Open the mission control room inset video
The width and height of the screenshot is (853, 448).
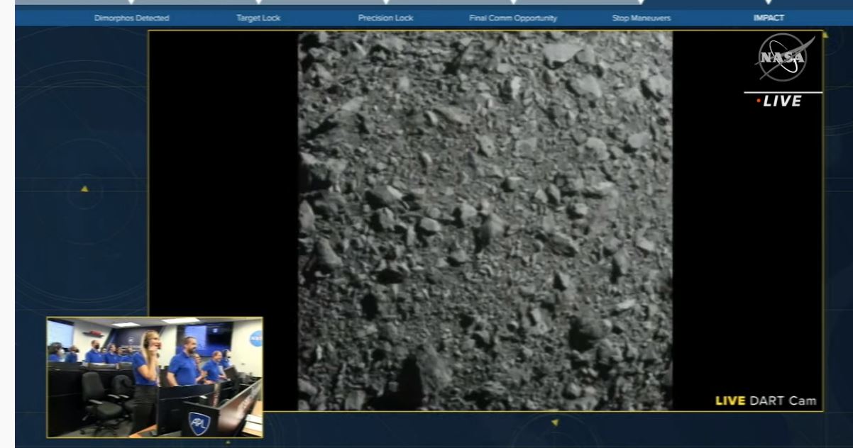[x=155, y=376]
